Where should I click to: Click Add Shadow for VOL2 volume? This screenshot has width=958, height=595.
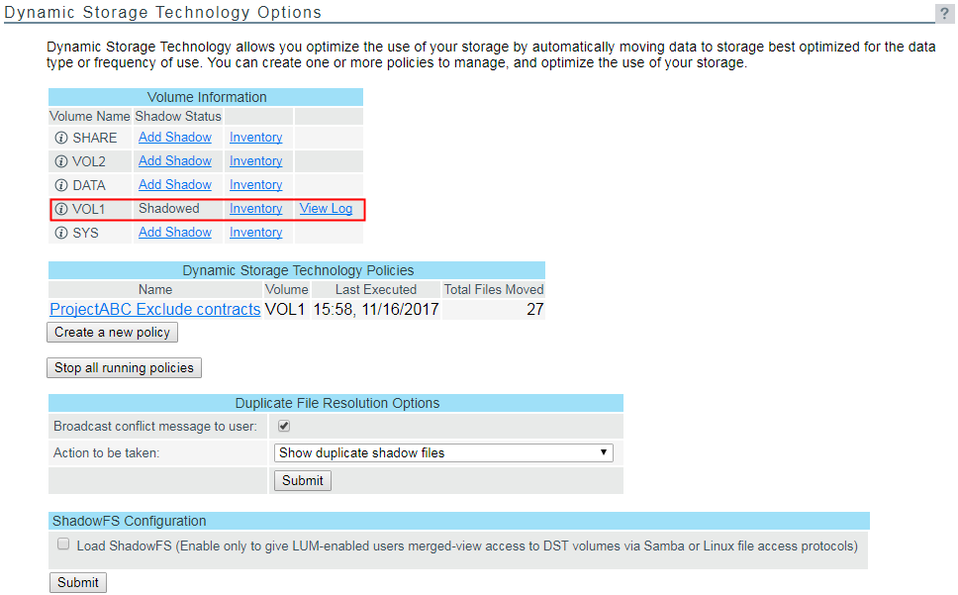175,161
